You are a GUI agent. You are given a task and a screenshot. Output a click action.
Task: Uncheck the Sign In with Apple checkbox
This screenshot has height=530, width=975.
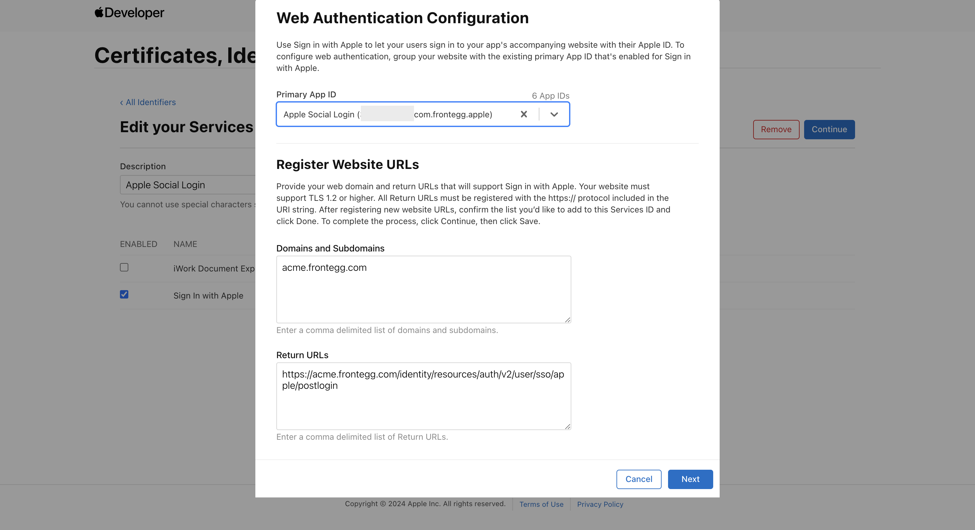[124, 295]
